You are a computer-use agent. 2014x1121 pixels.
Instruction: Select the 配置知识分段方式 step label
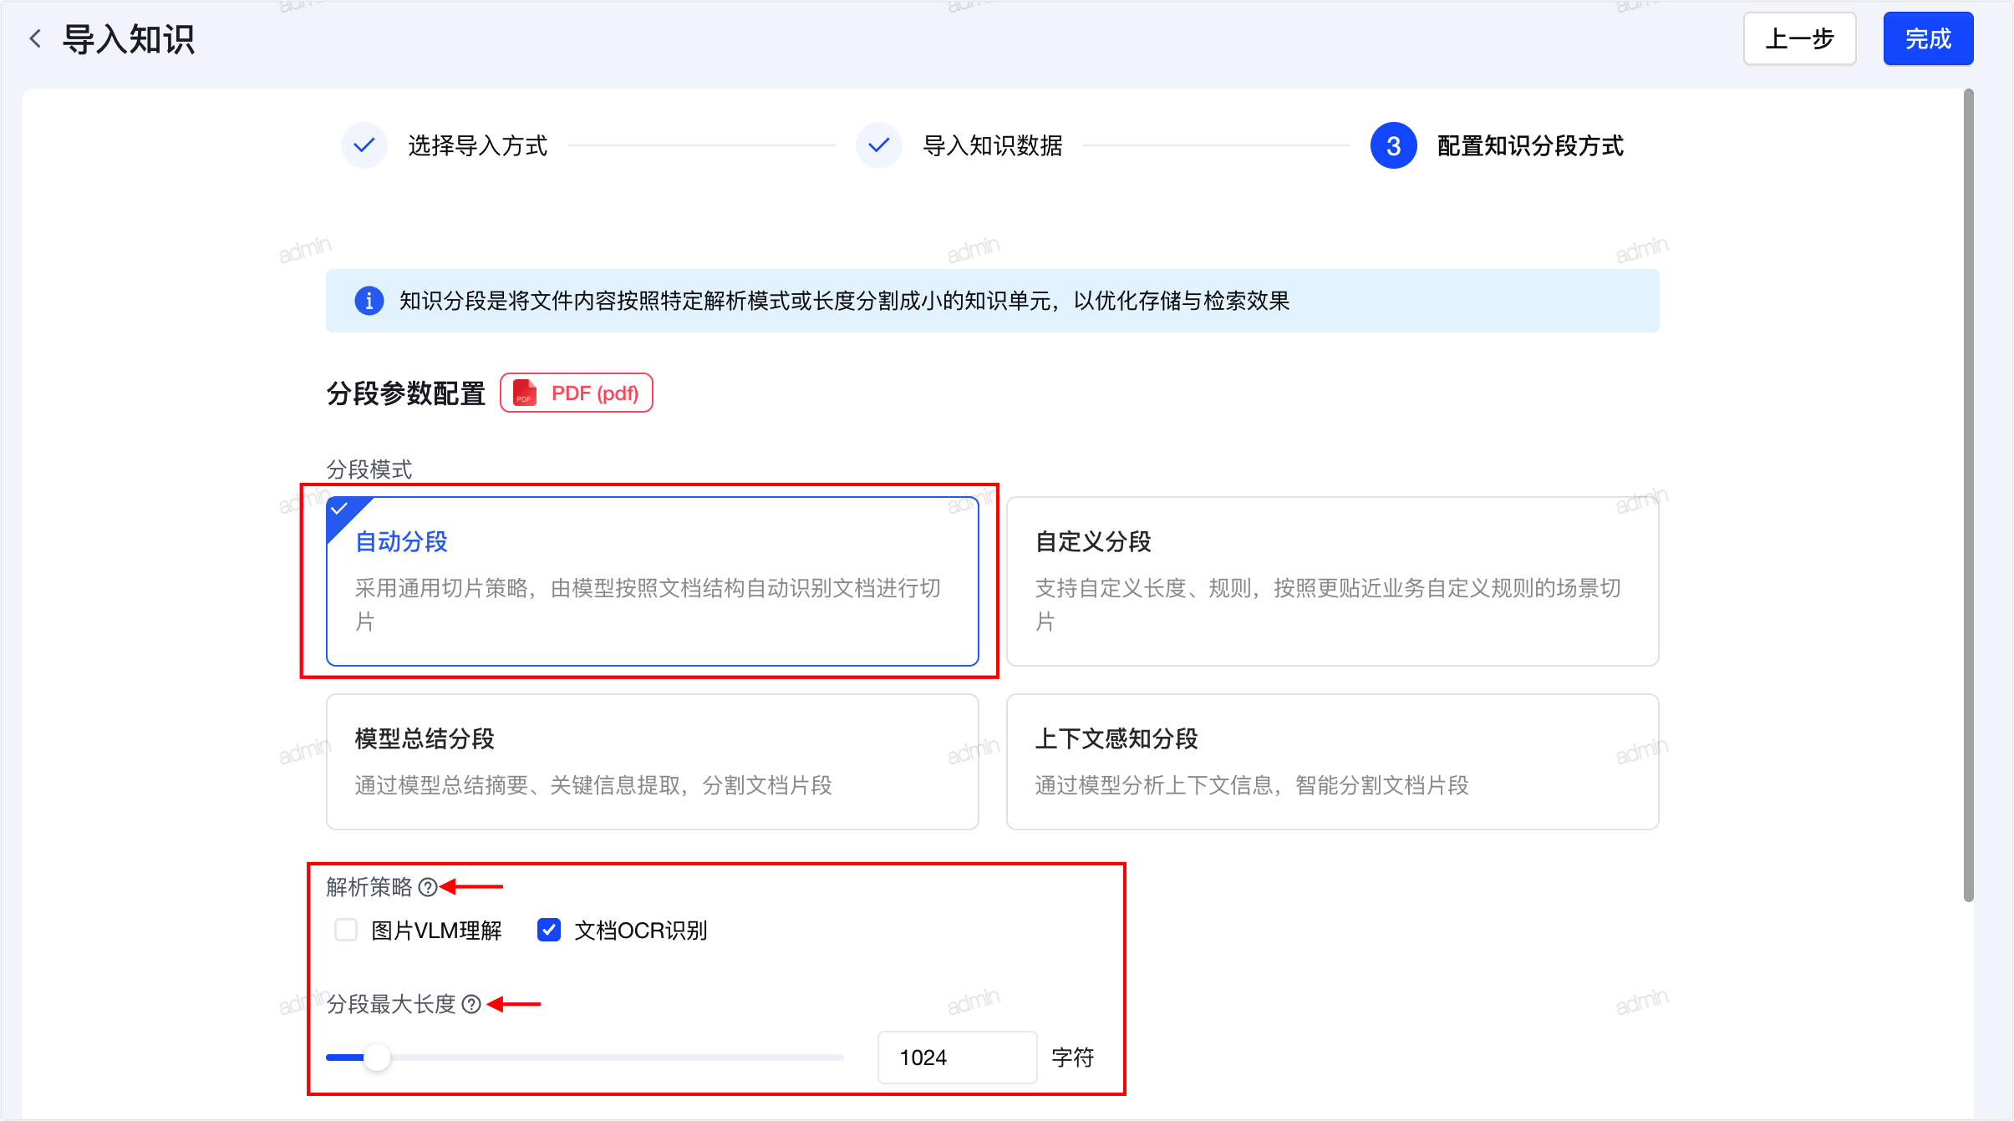[x=1529, y=146]
